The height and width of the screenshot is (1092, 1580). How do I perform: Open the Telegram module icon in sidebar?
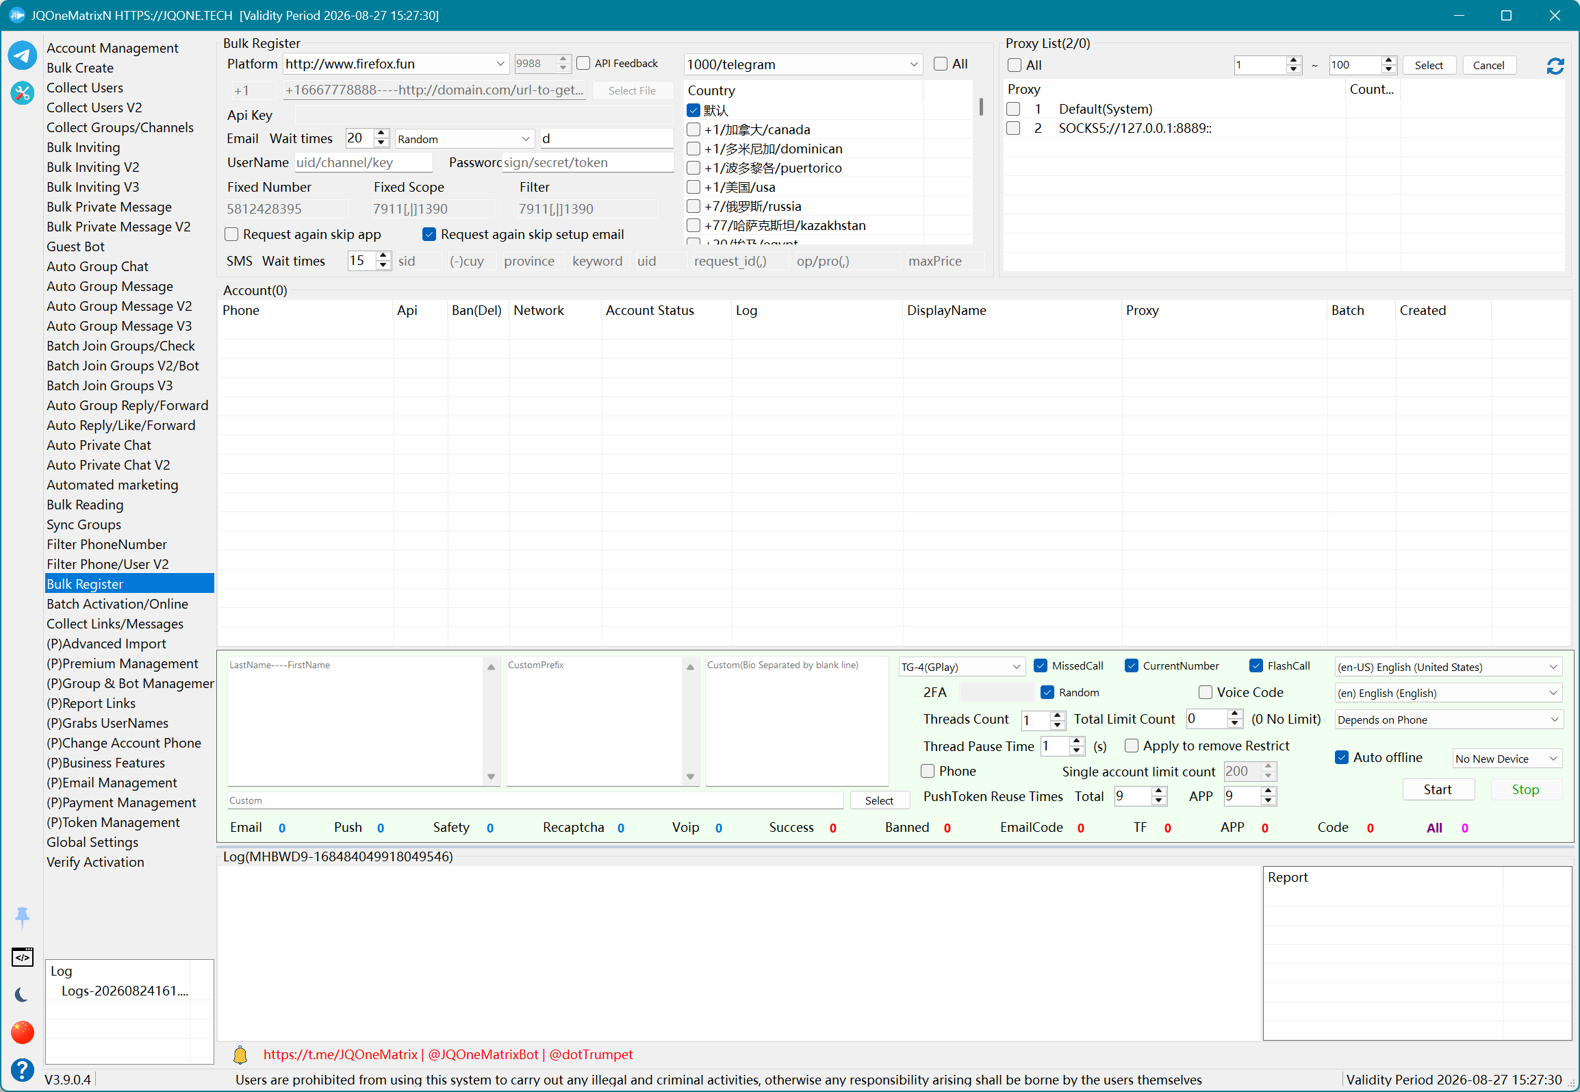[x=22, y=55]
